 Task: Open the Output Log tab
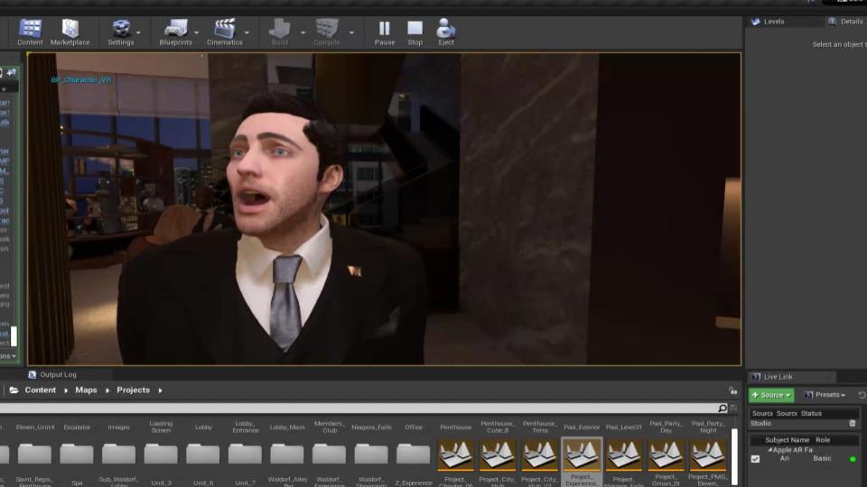(58, 374)
